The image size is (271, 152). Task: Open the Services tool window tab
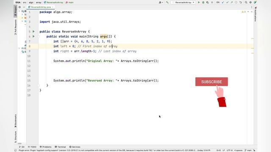(75, 147)
